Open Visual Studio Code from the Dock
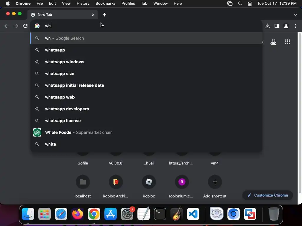302x226 pixels. pos(193,214)
